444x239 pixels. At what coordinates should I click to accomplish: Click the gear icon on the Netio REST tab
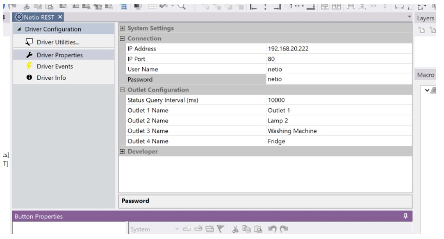18,17
